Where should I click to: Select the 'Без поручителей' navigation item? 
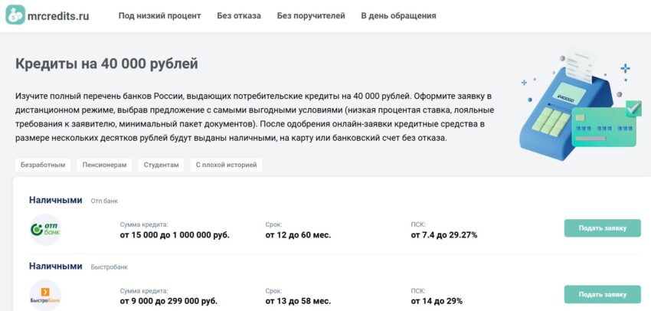click(x=311, y=16)
